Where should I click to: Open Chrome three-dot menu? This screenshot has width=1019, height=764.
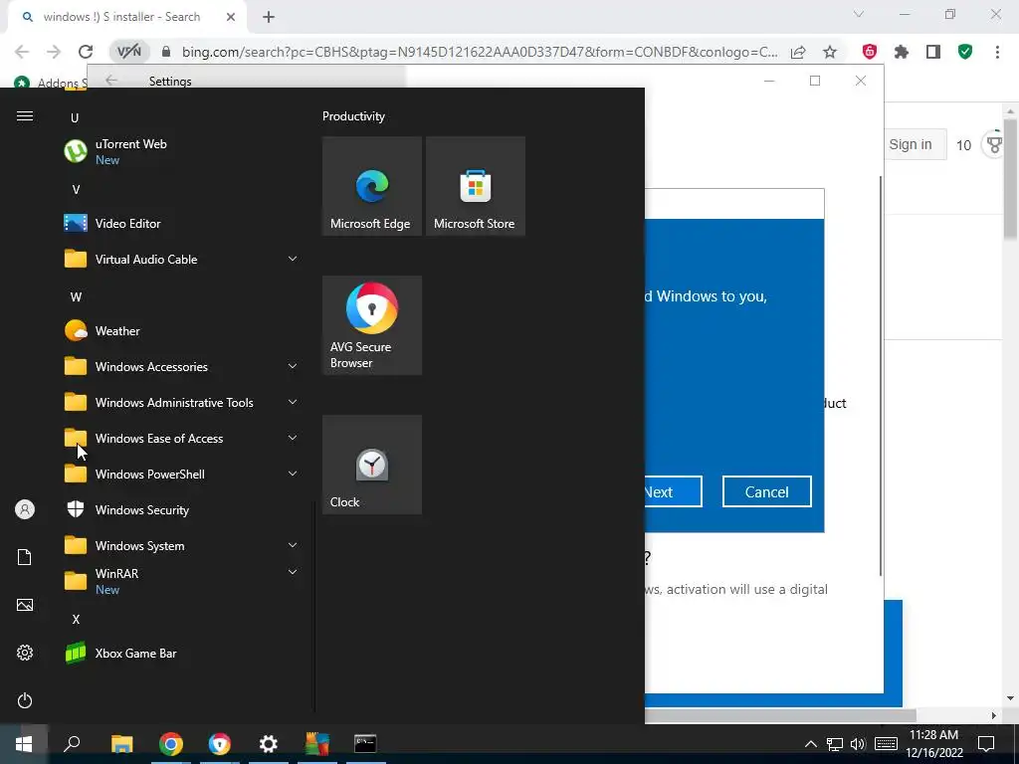(997, 52)
